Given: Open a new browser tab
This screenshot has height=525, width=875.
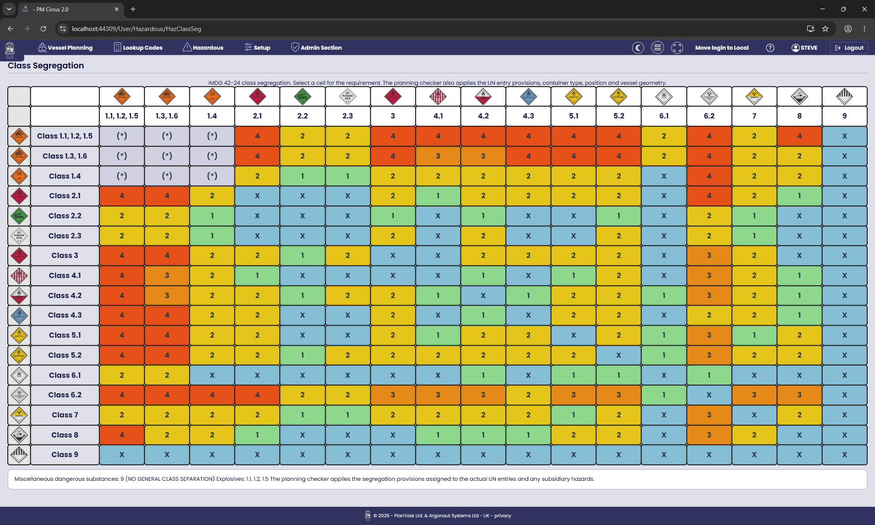Looking at the screenshot, I should [x=133, y=9].
